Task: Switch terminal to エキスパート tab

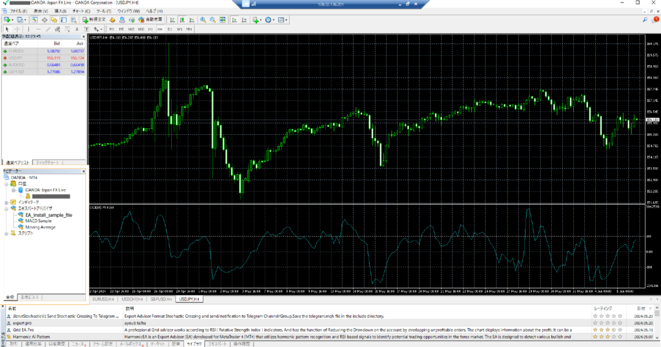Action: coord(217,344)
